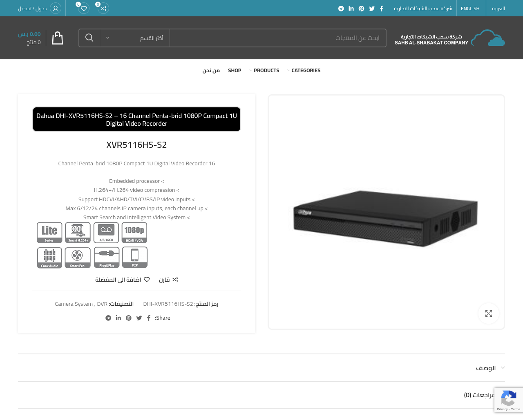Click the Smart Fan feature badge
Image resolution: width=523 pixels, height=418 pixels.
[x=78, y=258]
